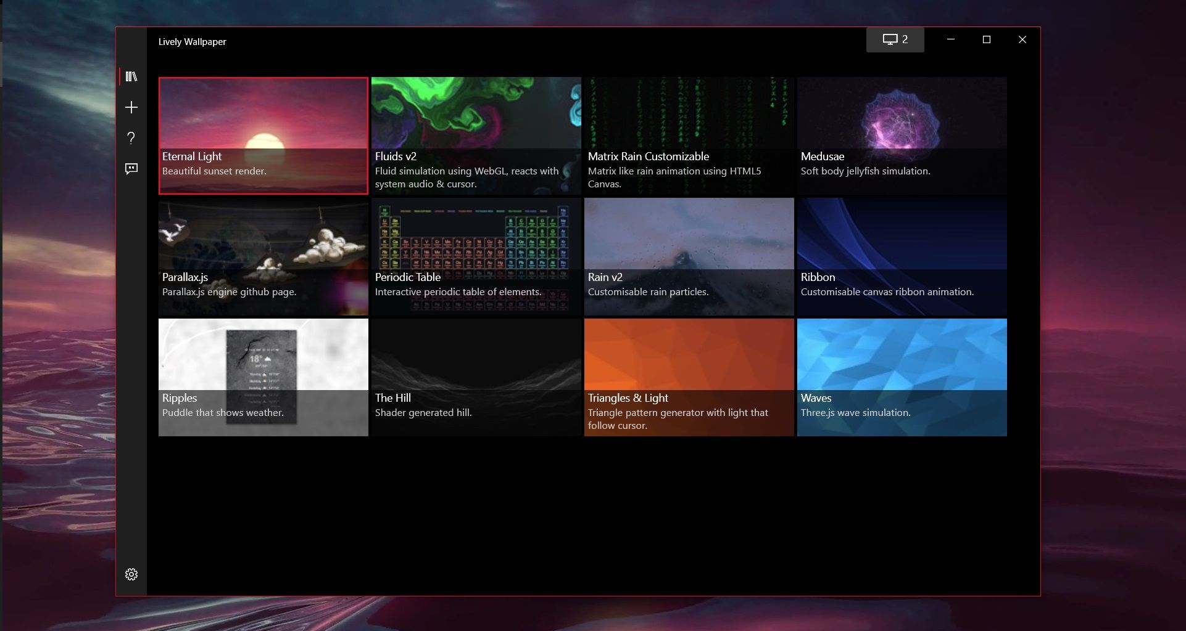Pick the Parallax.js wallpaper tile
This screenshot has height=631, width=1186.
click(x=263, y=256)
